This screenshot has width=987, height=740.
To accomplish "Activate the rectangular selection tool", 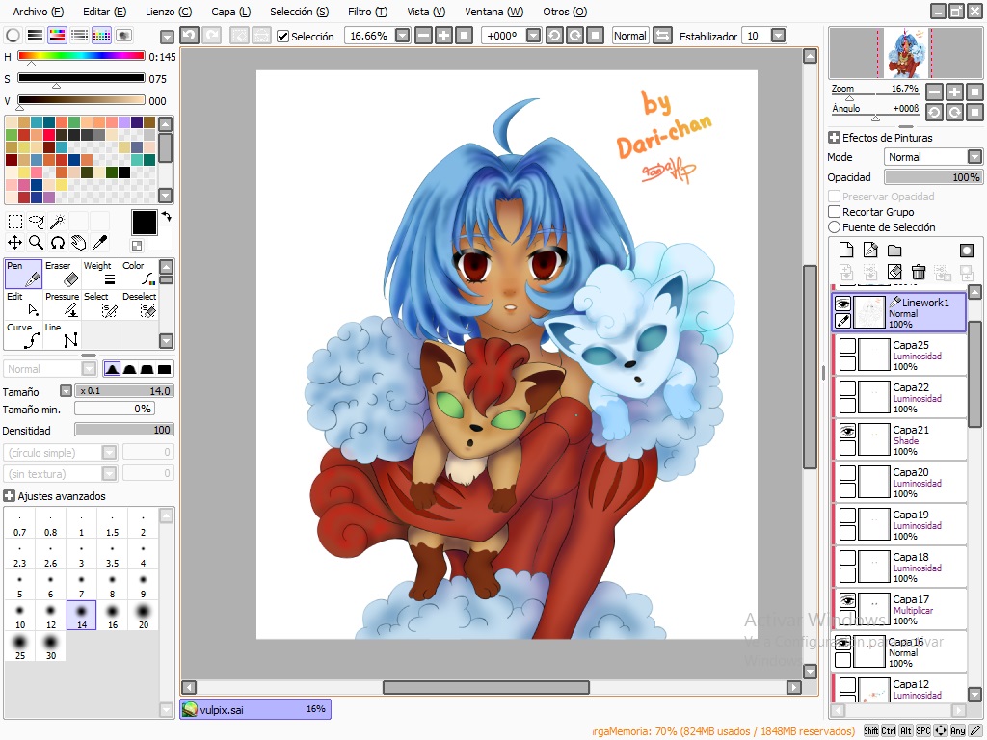I will point(15,221).
